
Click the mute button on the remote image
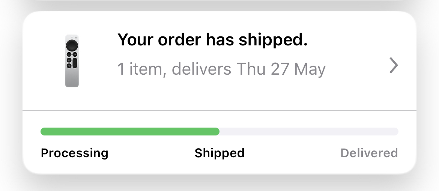[x=69, y=65]
